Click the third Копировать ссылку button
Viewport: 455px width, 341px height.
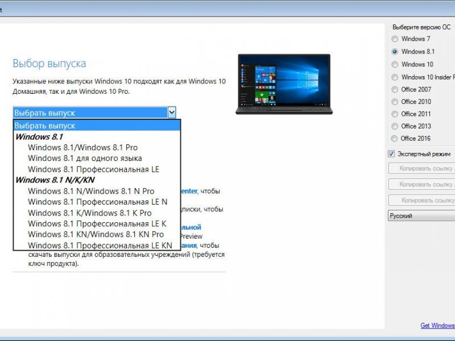coord(421,200)
